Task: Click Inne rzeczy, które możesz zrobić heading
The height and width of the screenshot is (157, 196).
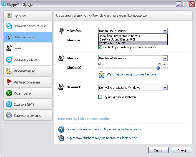Action: click(x=84, y=119)
